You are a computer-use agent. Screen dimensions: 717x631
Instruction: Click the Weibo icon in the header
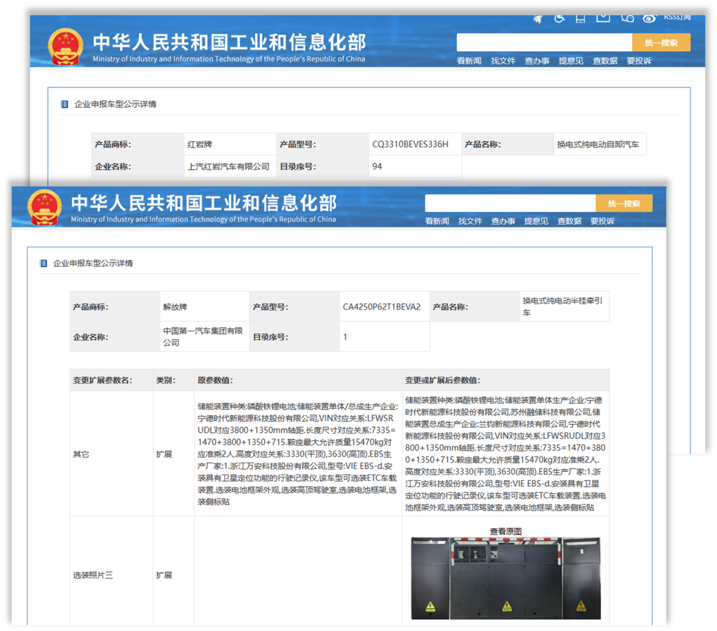[x=651, y=18]
